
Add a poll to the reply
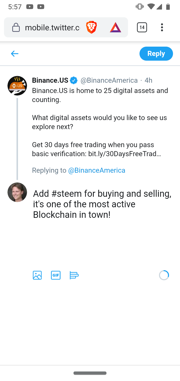(74, 275)
